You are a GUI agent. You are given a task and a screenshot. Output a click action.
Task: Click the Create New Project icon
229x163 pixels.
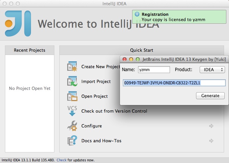(72, 67)
